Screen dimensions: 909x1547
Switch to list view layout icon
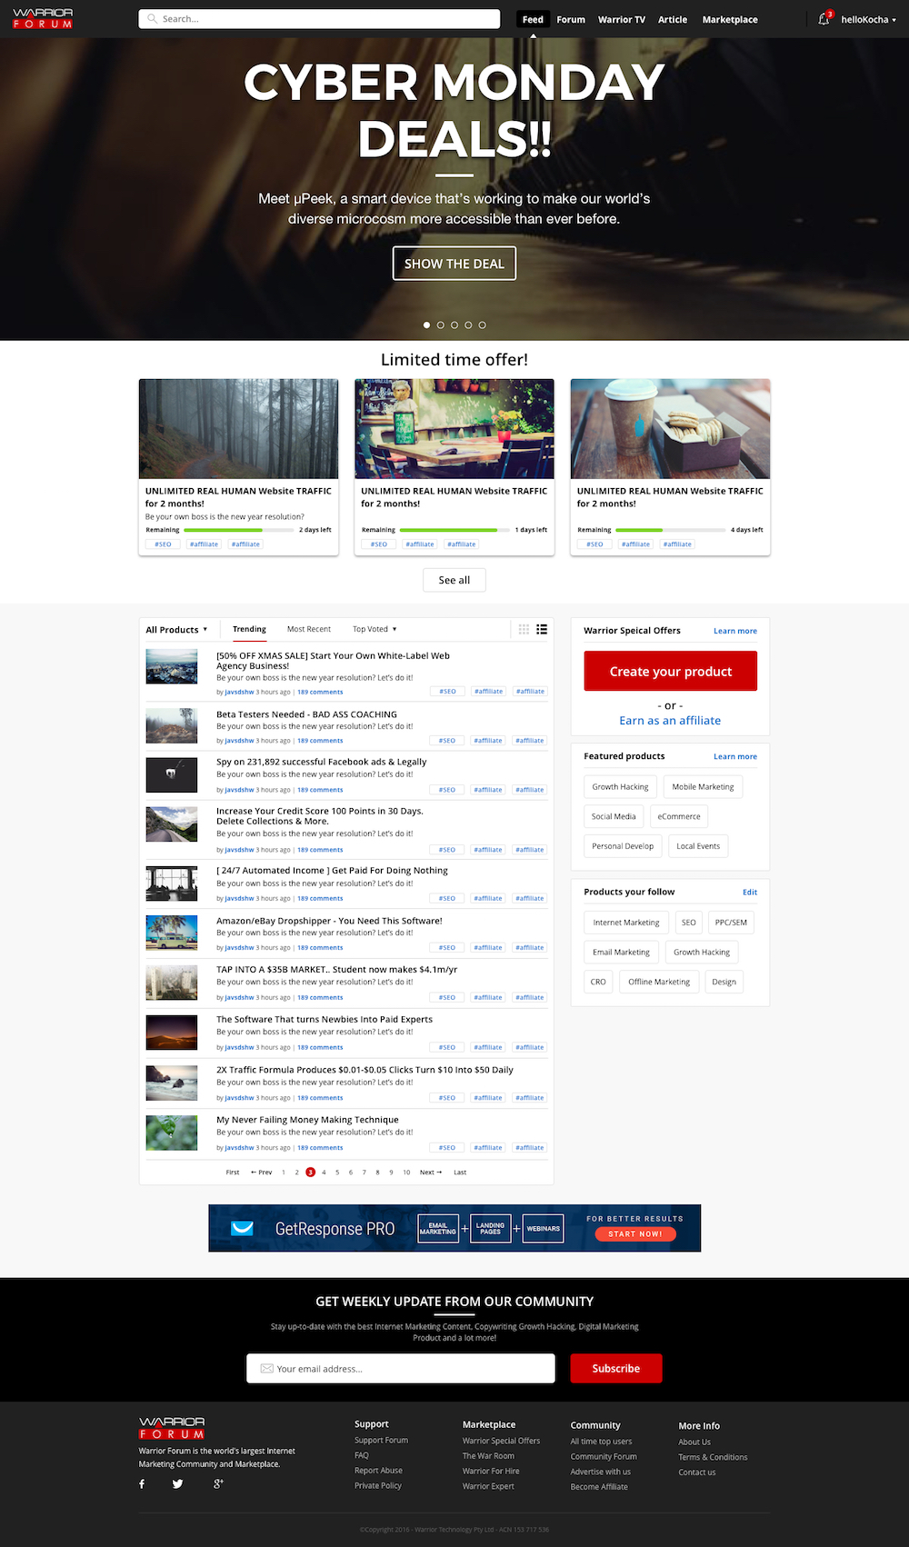(542, 629)
